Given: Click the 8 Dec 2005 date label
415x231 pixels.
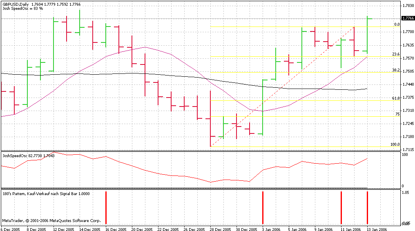Looking at the screenshot, I should pyautogui.click(x=36, y=229).
